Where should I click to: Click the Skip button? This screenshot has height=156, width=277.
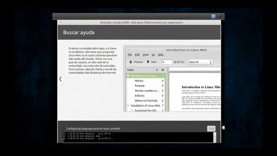211,129
